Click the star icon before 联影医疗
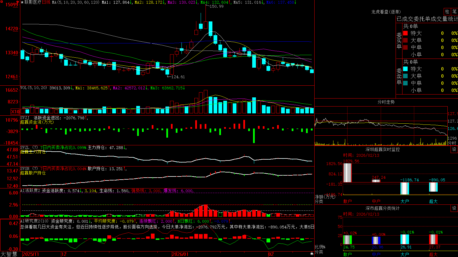Viewport: 458px width, 257px height. pyautogui.click(x=22, y=2)
